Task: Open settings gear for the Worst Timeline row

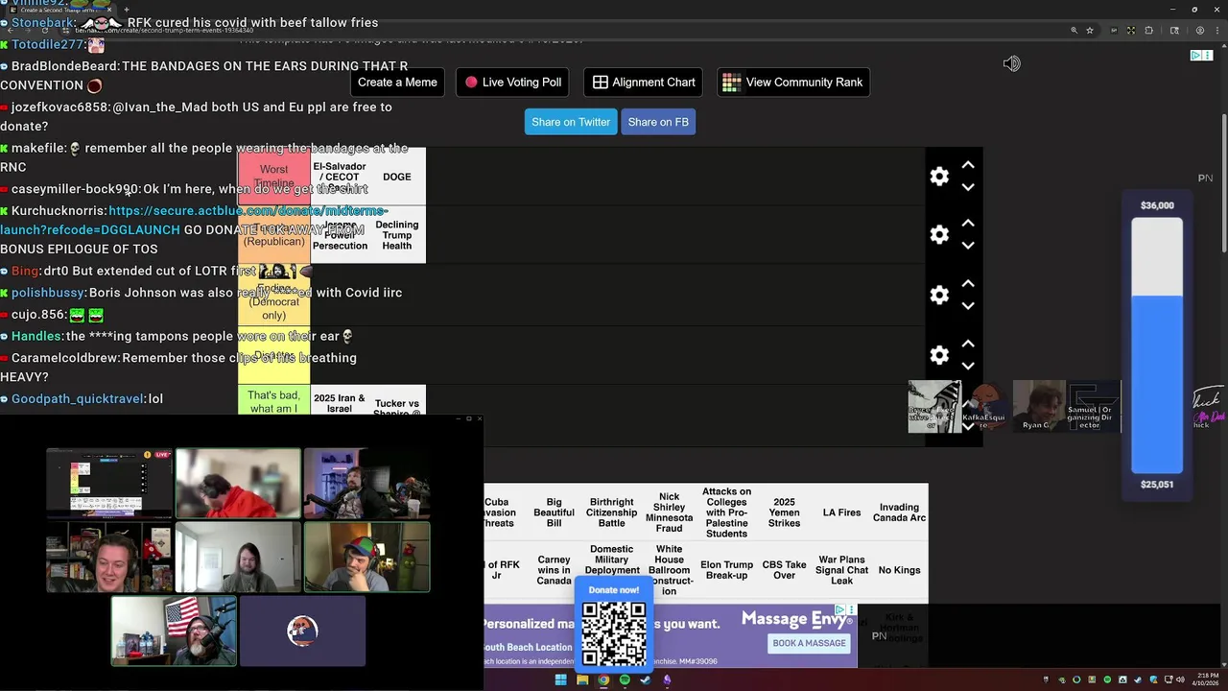Action: (939, 177)
